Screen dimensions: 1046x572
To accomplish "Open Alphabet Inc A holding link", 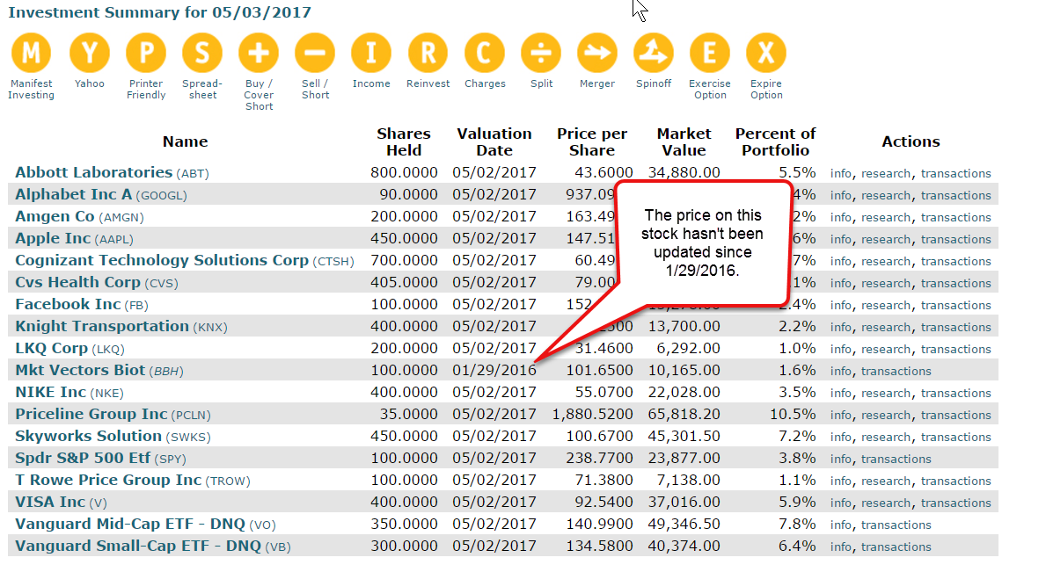I will click(73, 194).
